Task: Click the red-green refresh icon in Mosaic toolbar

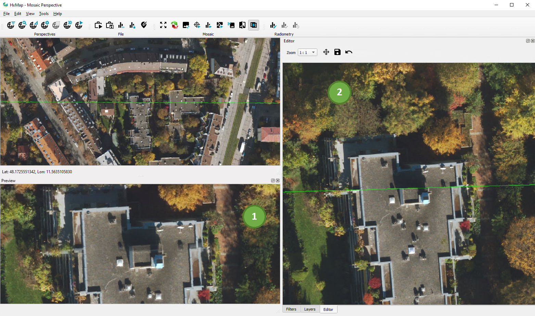Action: [x=175, y=25]
